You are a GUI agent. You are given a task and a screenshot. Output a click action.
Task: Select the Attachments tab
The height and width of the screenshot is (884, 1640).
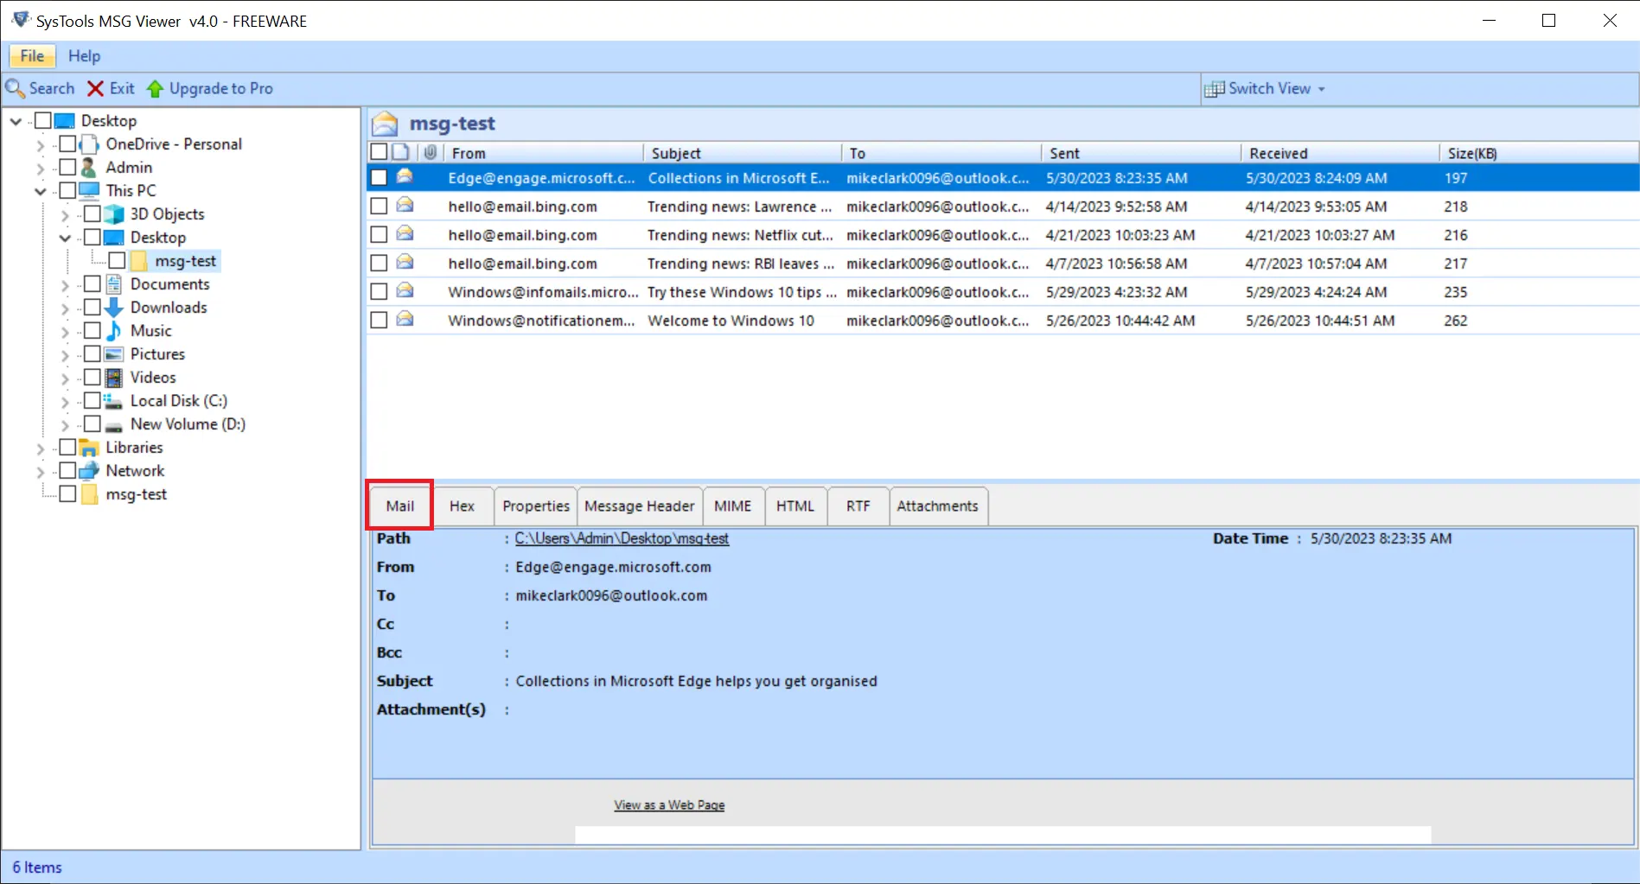[x=937, y=506]
